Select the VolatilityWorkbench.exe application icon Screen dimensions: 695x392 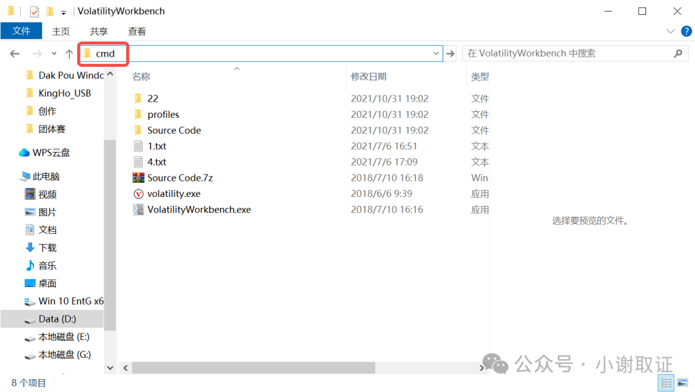pyautogui.click(x=138, y=210)
